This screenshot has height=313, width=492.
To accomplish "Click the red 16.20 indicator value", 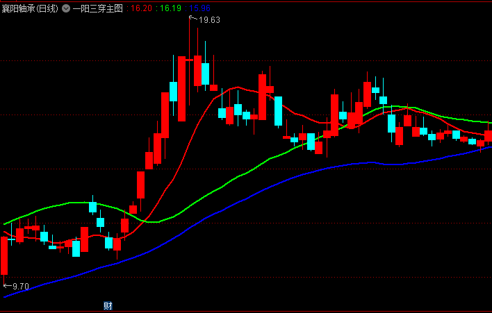I will pos(141,8).
